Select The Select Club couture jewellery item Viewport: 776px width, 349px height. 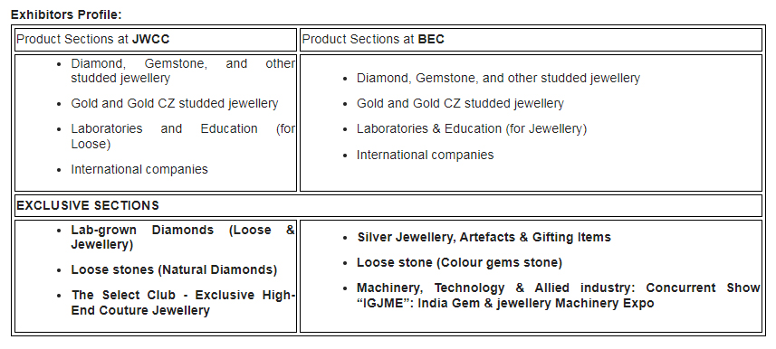pos(183,303)
